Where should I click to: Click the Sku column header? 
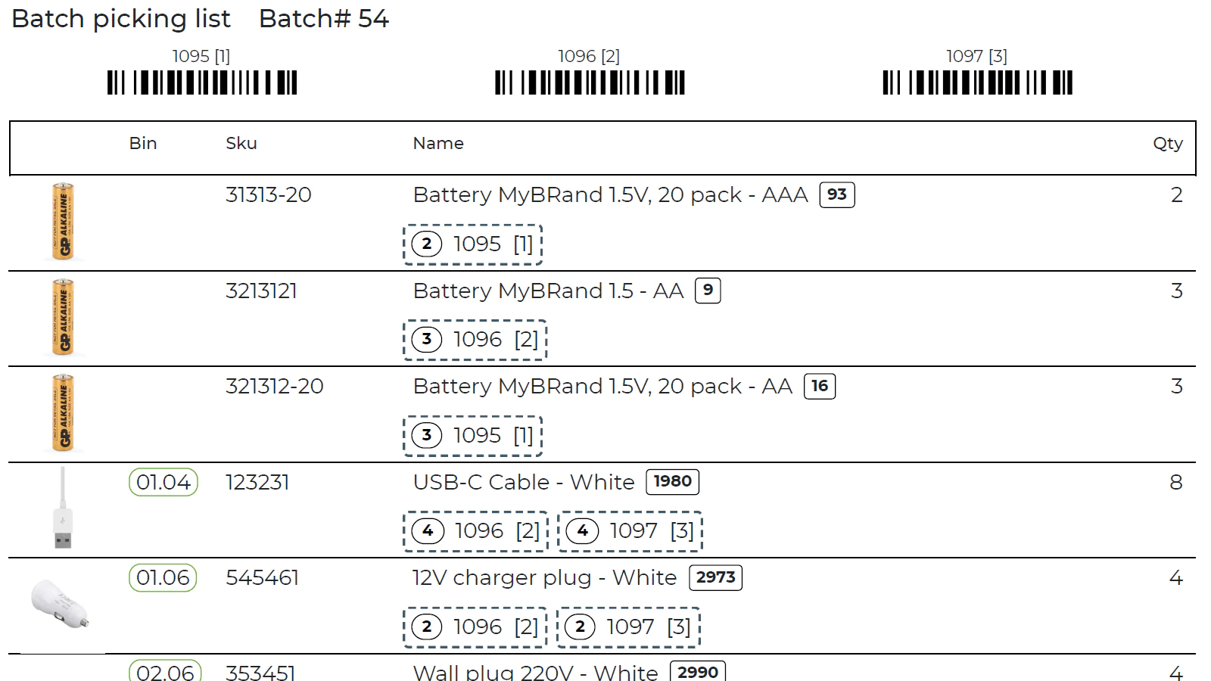(x=241, y=143)
